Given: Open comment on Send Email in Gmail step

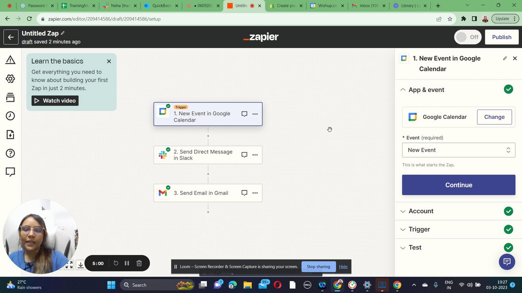Looking at the screenshot, I should click(244, 193).
